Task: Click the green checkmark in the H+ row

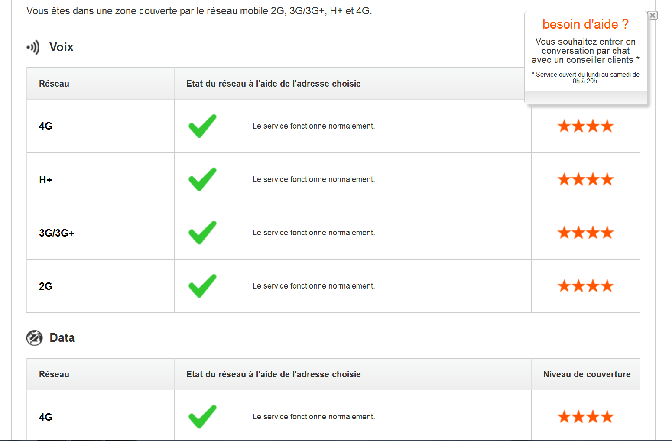Action: 202,179
